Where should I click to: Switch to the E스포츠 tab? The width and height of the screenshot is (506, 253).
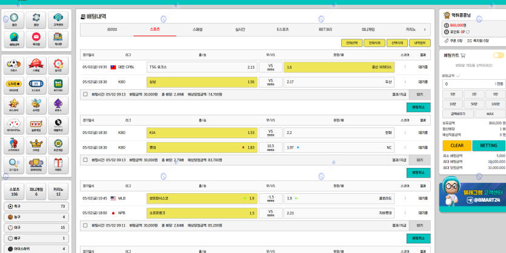(282, 29)
